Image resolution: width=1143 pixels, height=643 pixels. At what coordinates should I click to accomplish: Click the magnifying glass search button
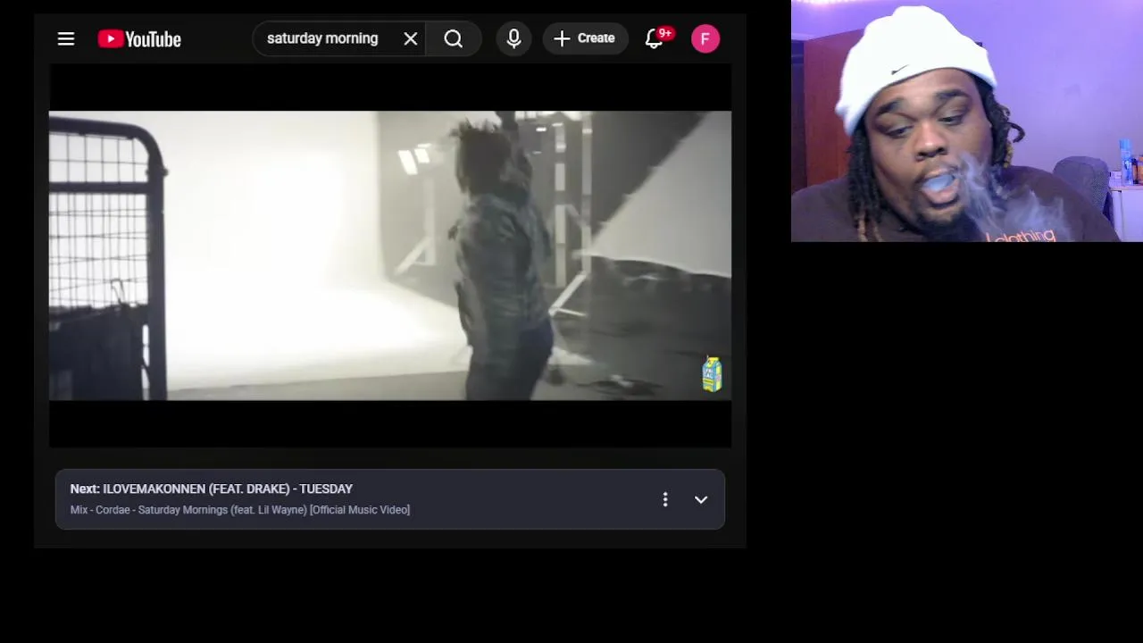pos(454,39)
